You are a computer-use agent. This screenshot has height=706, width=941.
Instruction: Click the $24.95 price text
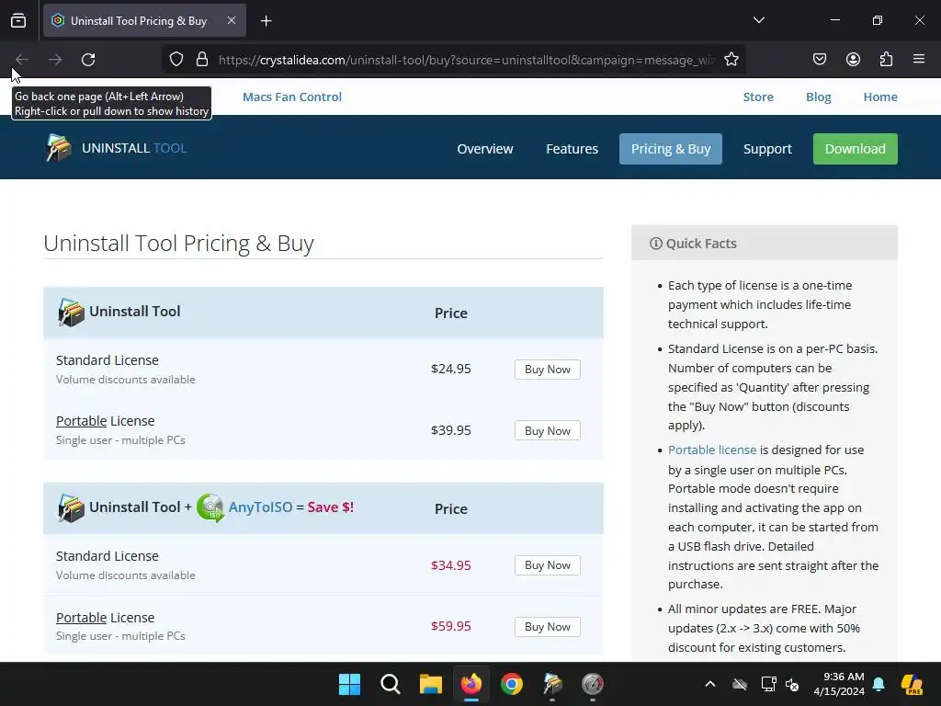450,369
